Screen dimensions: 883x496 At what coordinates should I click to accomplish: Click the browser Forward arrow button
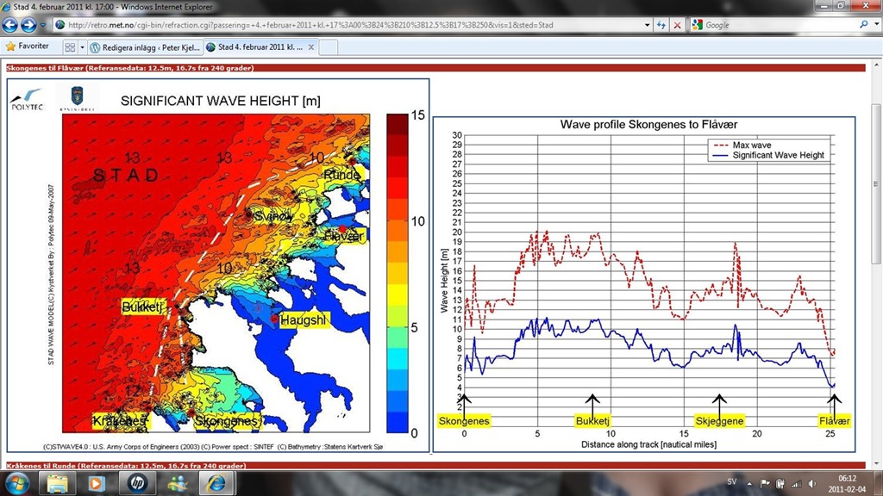point(28,25)
